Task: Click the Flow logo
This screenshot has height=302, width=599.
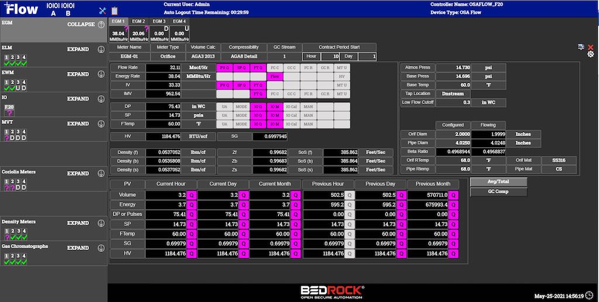Action: click(x=22, y=8)
